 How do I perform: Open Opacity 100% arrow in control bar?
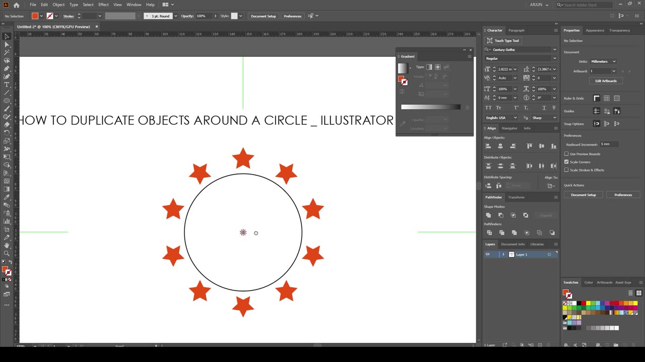[x=216, y=16]
